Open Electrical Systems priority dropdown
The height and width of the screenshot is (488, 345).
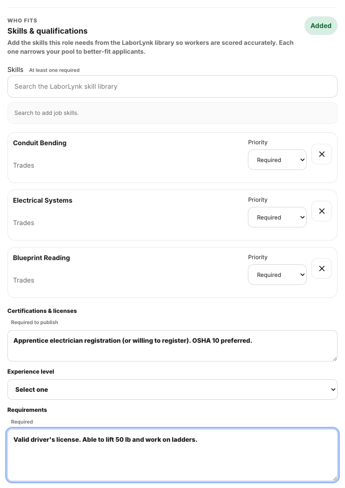[277, 217]
